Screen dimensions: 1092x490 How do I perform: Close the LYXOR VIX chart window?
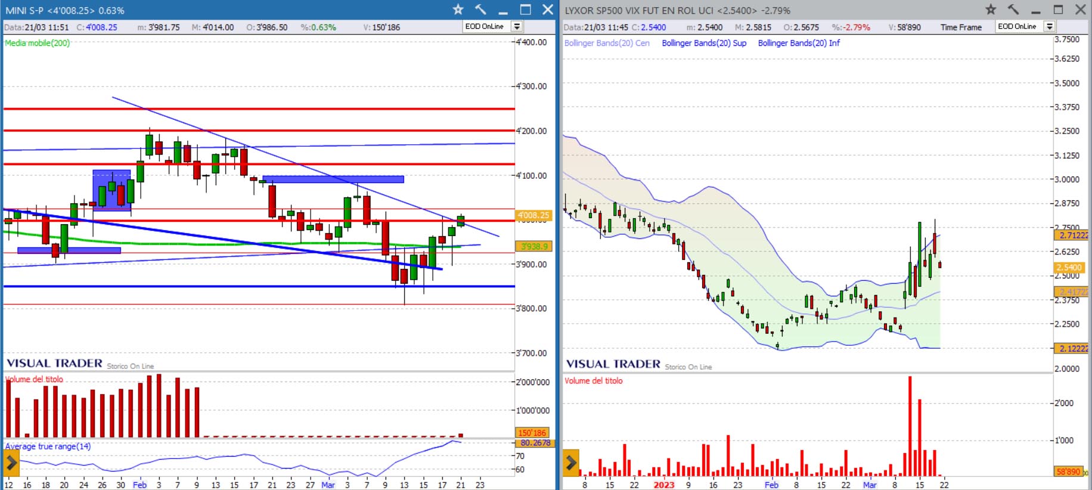[x=1081, y=10]
